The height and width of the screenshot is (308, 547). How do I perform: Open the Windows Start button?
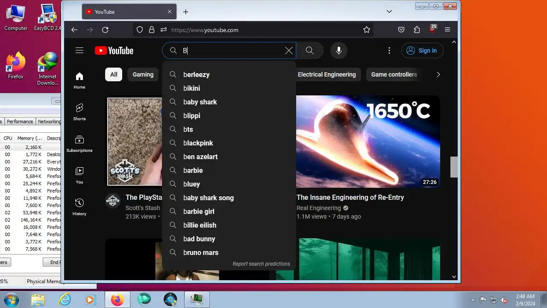pyautogui.click(x=11, y=299)
